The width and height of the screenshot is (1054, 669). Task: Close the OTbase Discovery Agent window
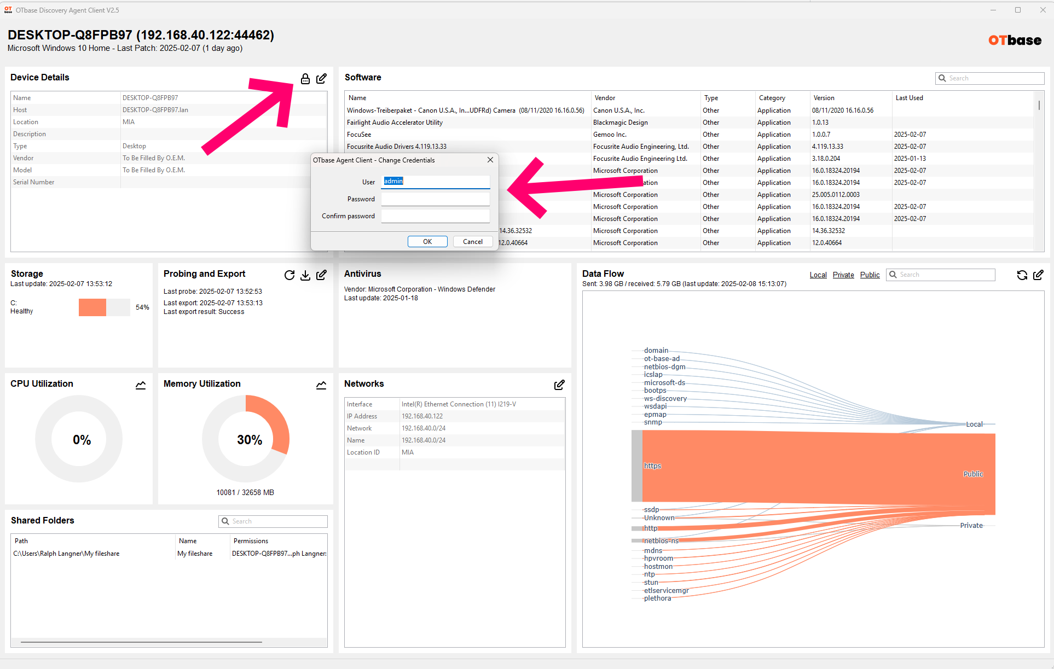[1043, 10]
